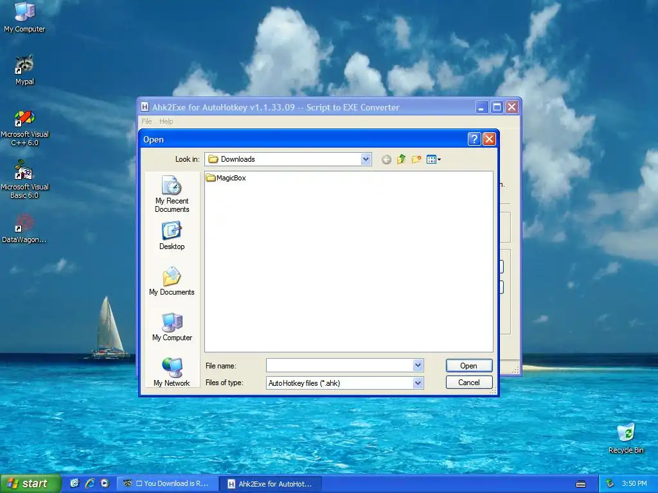Click the first quick launch icon

(x=75, y=483)
